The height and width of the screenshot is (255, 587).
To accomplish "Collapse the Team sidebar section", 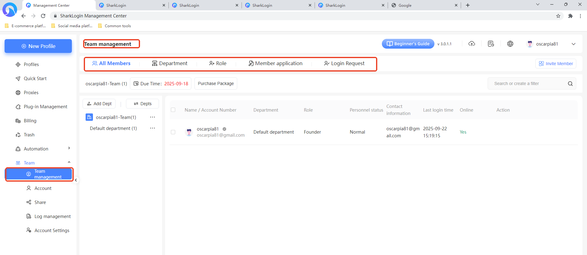I will tap(69, 162).
